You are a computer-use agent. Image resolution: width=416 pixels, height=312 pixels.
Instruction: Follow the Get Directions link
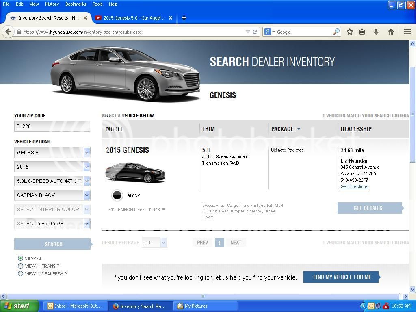click(354, 186)
